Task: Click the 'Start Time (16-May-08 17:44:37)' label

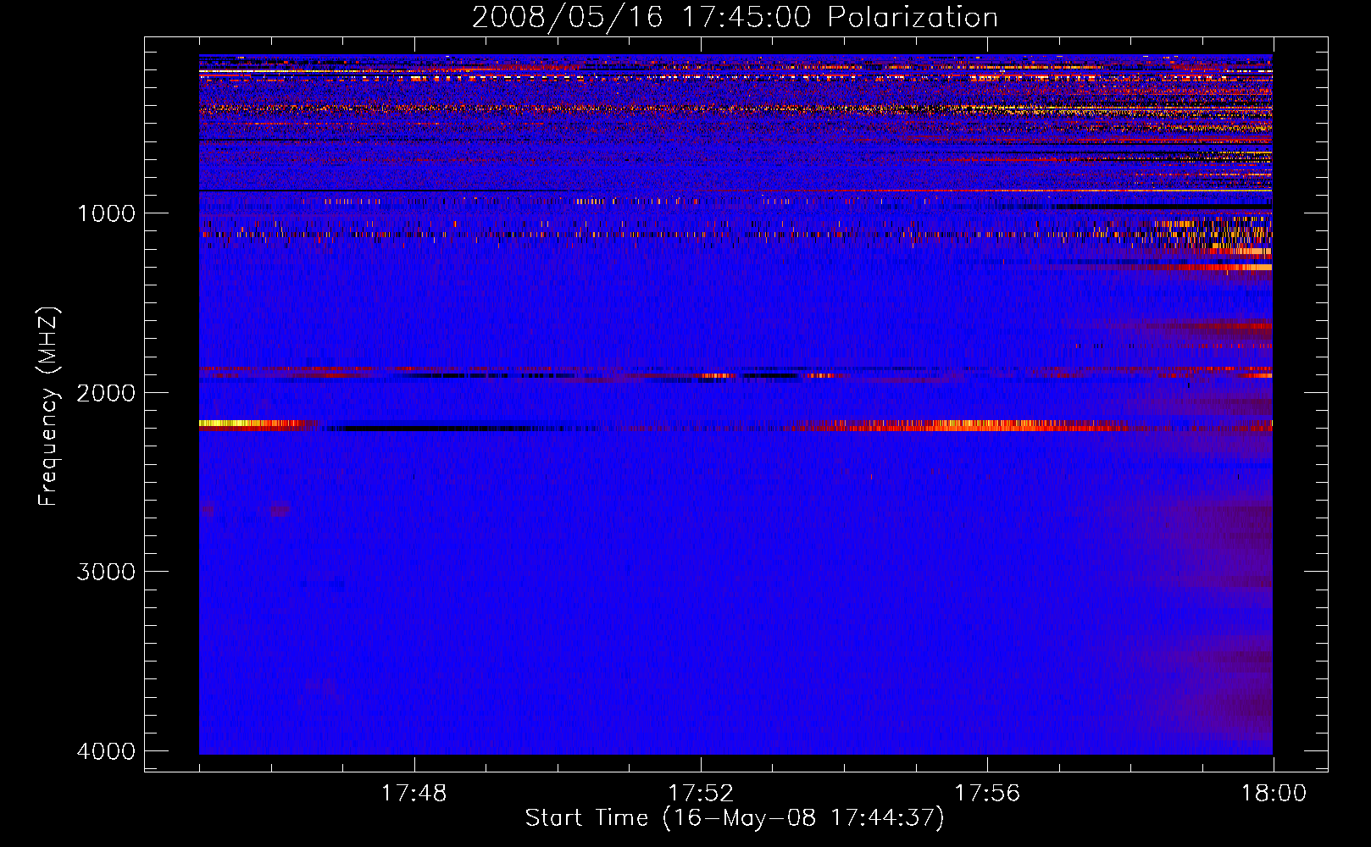Action: [735, 818]
